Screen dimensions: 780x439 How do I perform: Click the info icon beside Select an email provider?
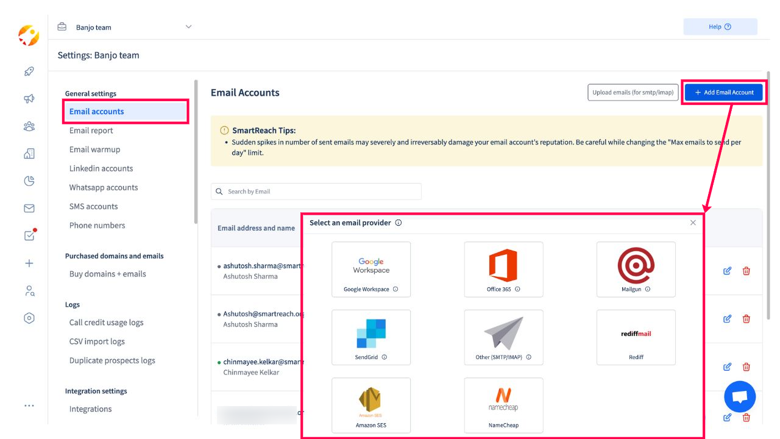398,223
